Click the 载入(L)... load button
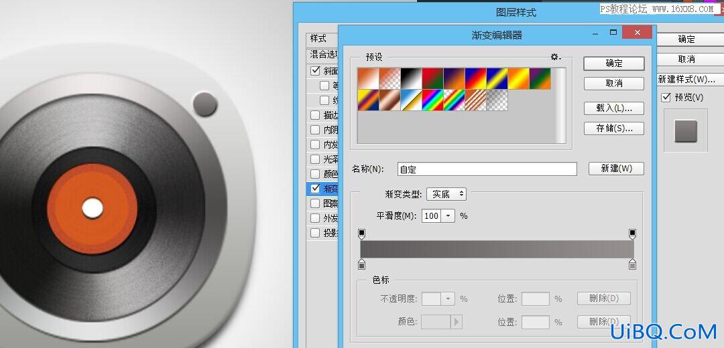Screen dimensions: 724x348 click(613, 108)
